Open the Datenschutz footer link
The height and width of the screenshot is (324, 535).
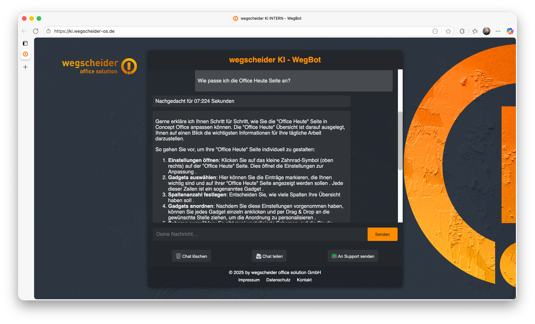(278, 280)
